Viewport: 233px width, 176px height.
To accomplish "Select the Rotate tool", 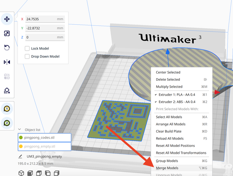I will tap(7, 48).
